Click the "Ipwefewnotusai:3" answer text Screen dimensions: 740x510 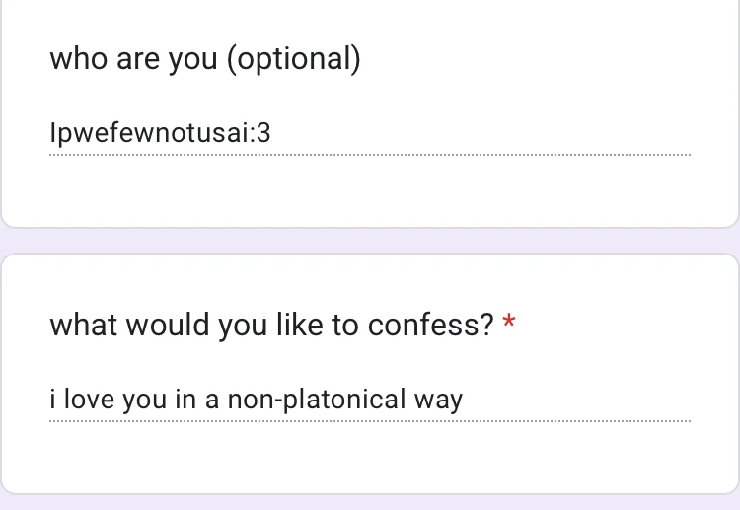[x=160, y=133]
